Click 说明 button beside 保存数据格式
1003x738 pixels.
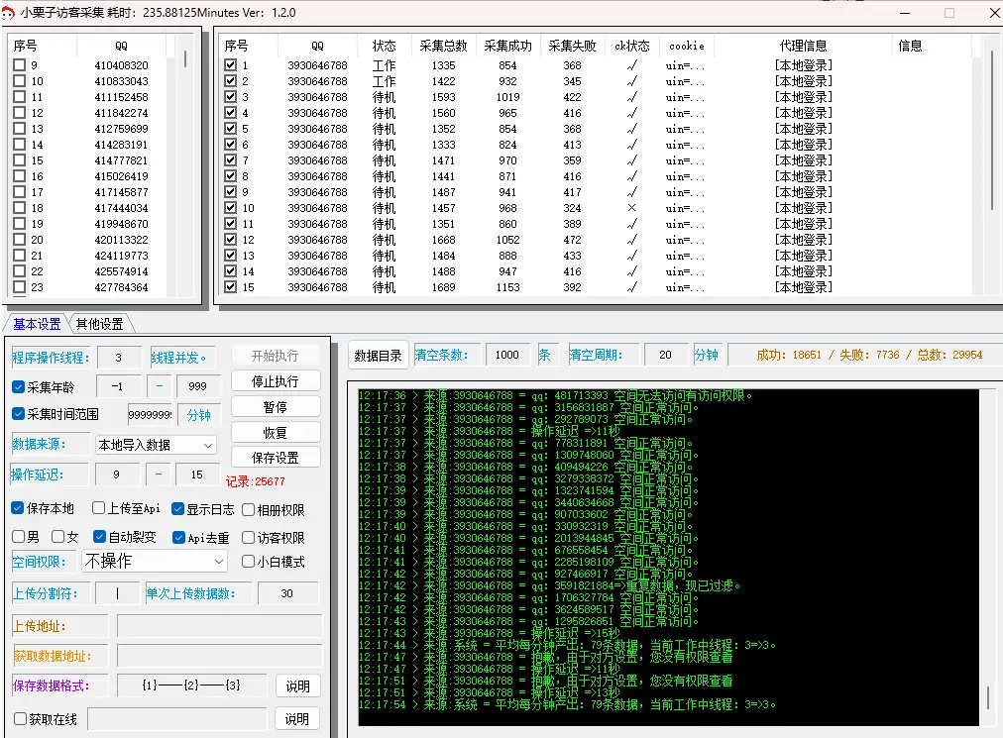point(297,686)
